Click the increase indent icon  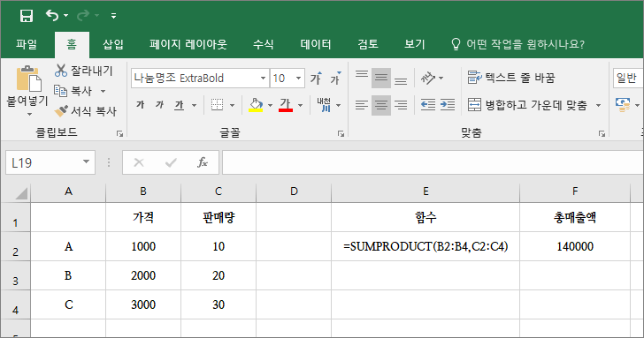(x=448, y=105)
